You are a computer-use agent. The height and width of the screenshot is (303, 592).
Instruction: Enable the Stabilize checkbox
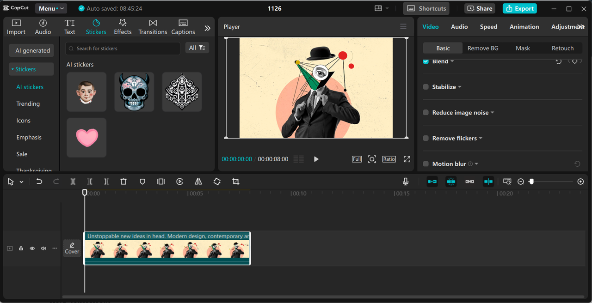pyautogui.click(x=426, y=87)
